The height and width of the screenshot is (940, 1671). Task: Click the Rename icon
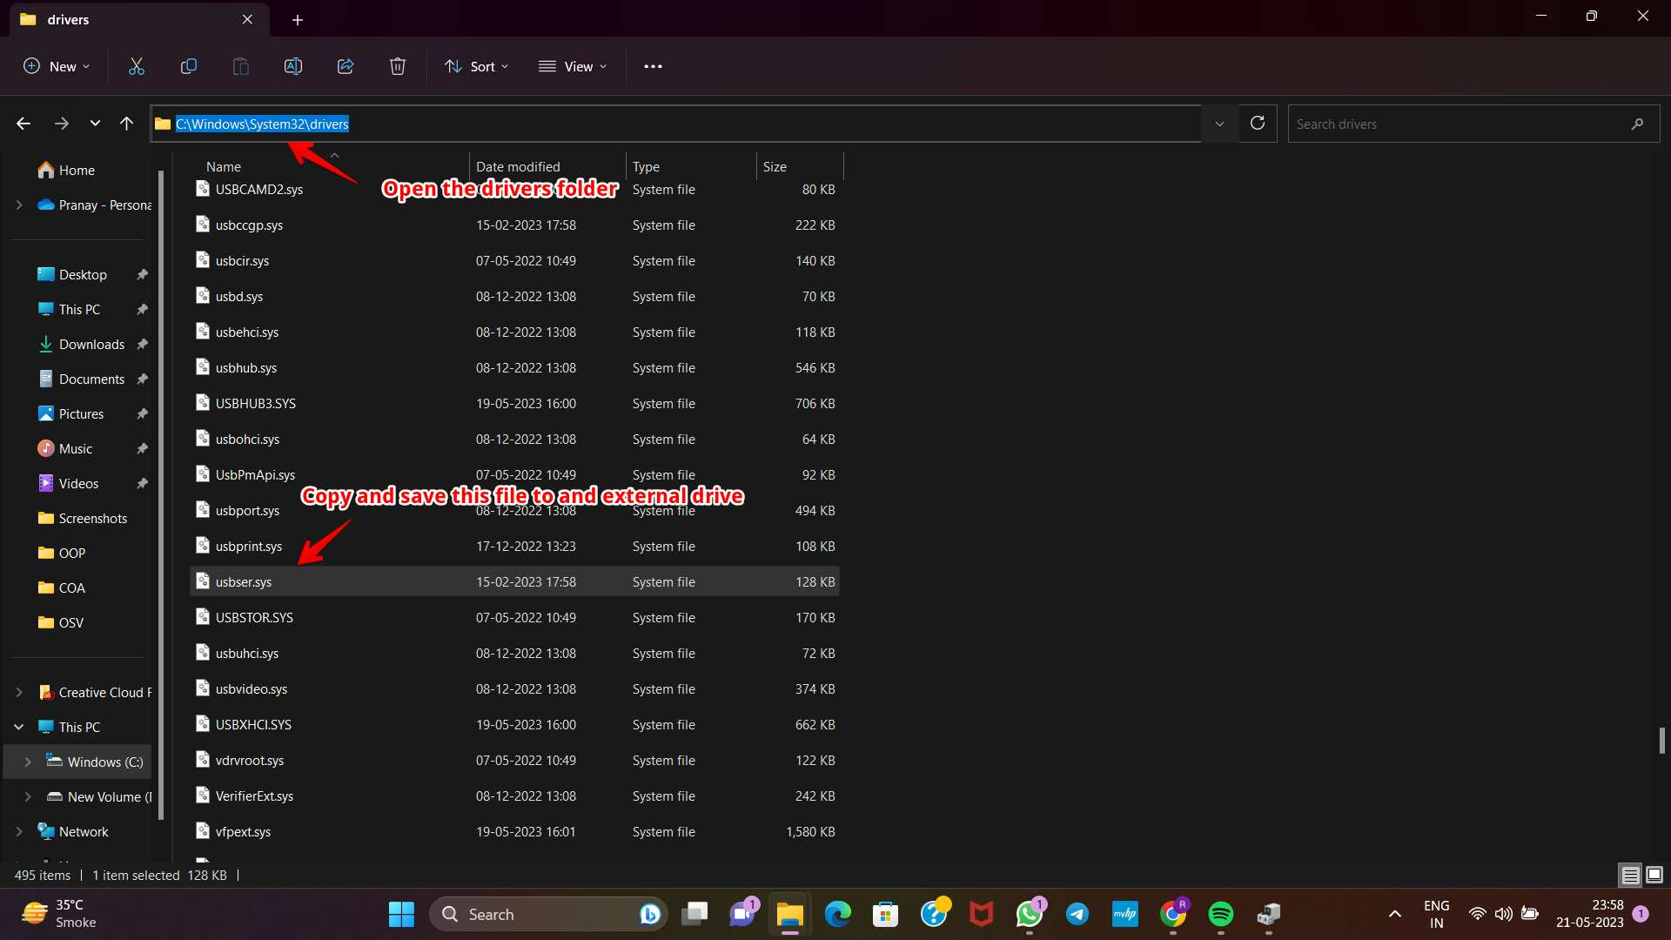point(293,66)
